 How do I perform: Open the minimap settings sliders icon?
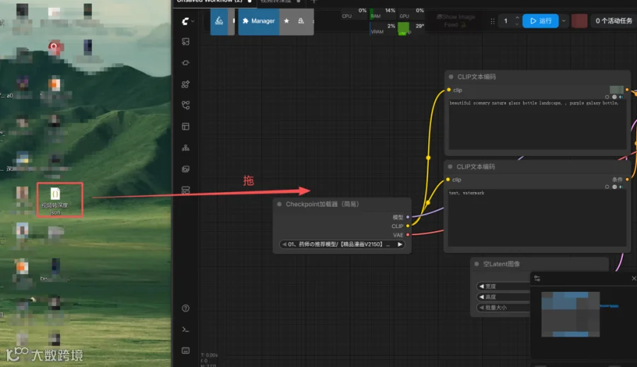pos(537,278)
